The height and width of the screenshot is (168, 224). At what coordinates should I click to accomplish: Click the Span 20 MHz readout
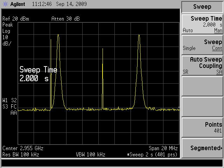[x=163, y=148]
